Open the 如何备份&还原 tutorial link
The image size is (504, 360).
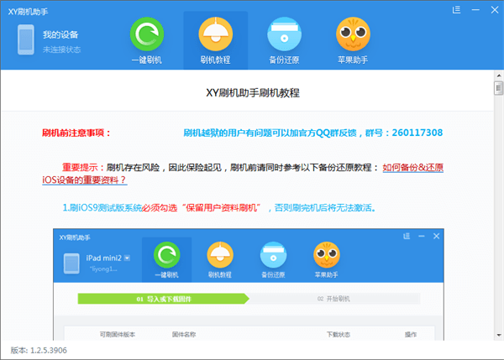pos(413,167)
